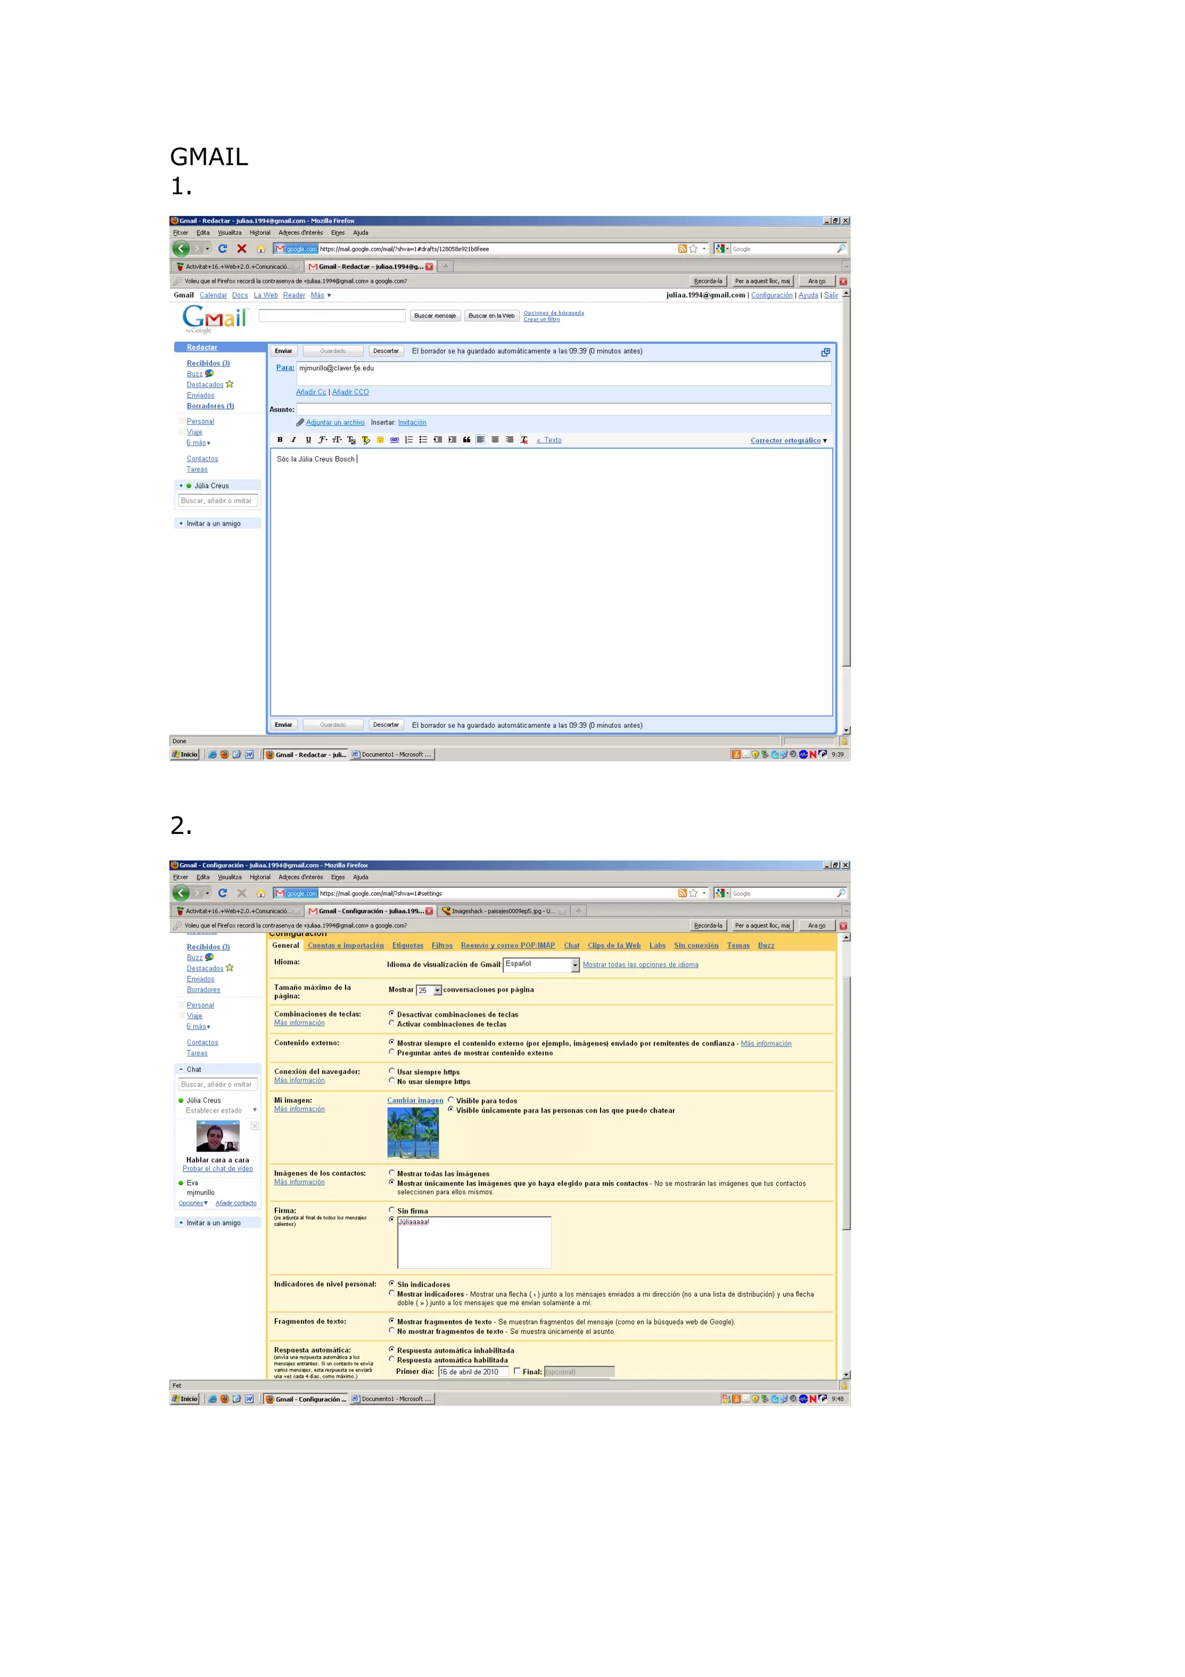Start a numbered list in the email body
Viewport: 1185px width, 1677px height.
(409, 440)
